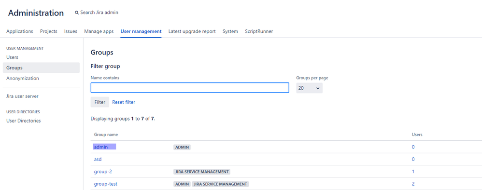This screenshot has height=190, width=482.
Task: Click the Group name column header
Action: (x=106, y=135)
